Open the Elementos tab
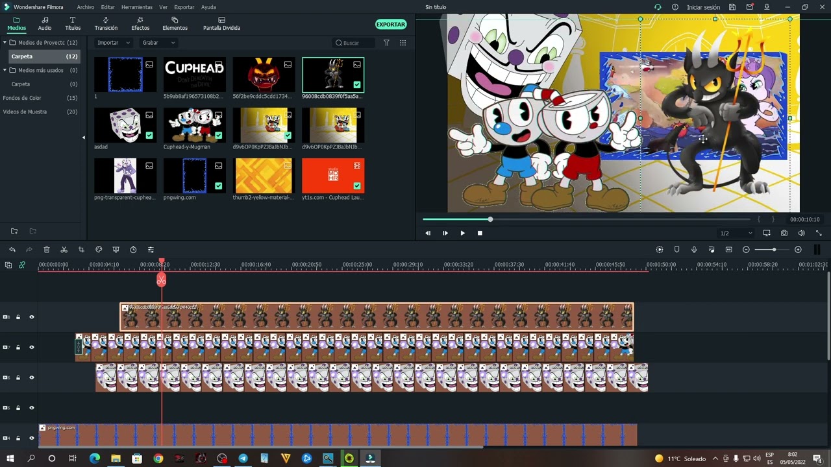The width and height of the screenshot is (831, 467). click(175, 24)
